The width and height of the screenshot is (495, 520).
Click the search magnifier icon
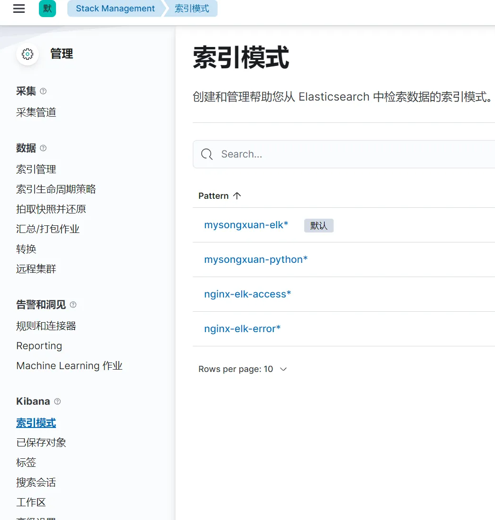pos(207,154)
